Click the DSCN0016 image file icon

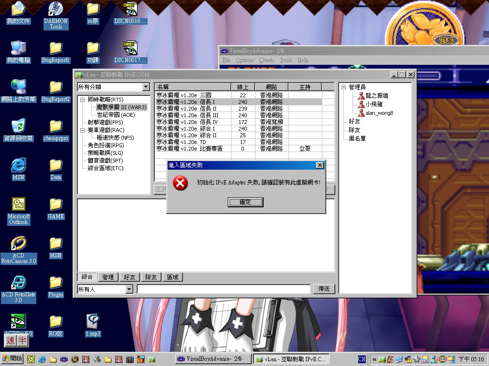point(130,13)
